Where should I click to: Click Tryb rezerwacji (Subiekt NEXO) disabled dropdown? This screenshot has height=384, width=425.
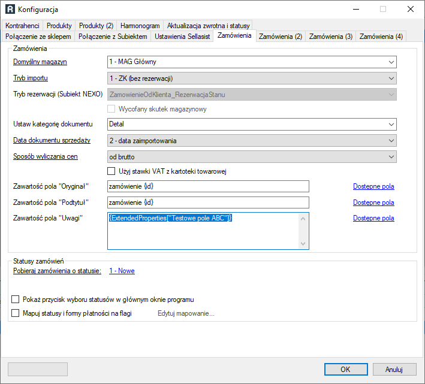click(x=252, y=95)
